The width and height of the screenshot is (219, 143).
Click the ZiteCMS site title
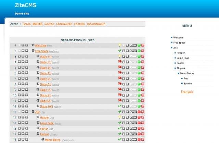point(25,5)
